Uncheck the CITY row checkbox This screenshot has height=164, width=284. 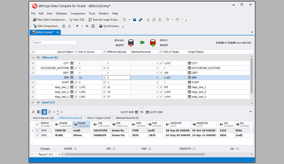(x=33, y=63)
